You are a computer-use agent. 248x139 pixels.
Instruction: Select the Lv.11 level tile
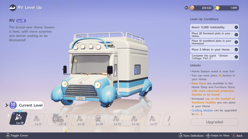click(37, 120)
